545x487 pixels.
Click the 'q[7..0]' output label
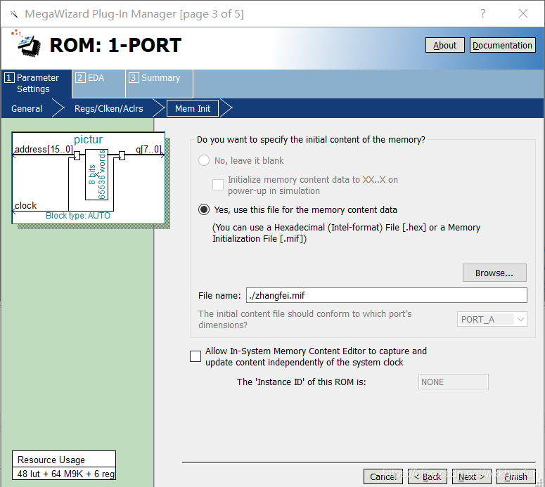click(148, 150)
